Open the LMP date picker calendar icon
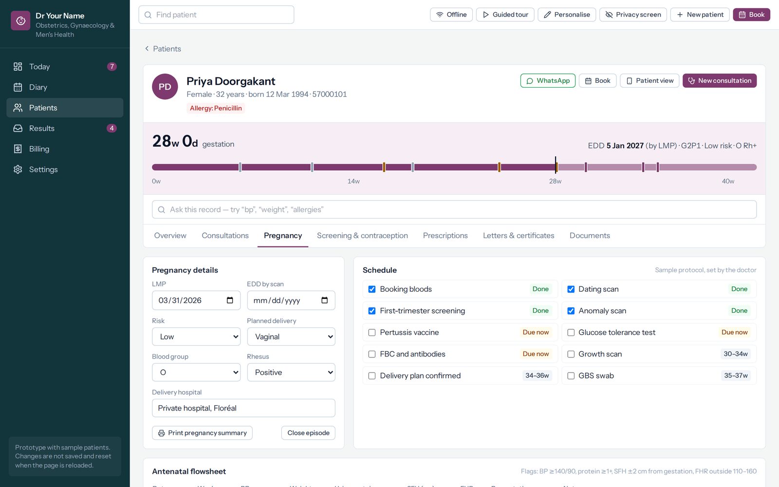Viewport: 779px width, 487px height. click(230, 300)
